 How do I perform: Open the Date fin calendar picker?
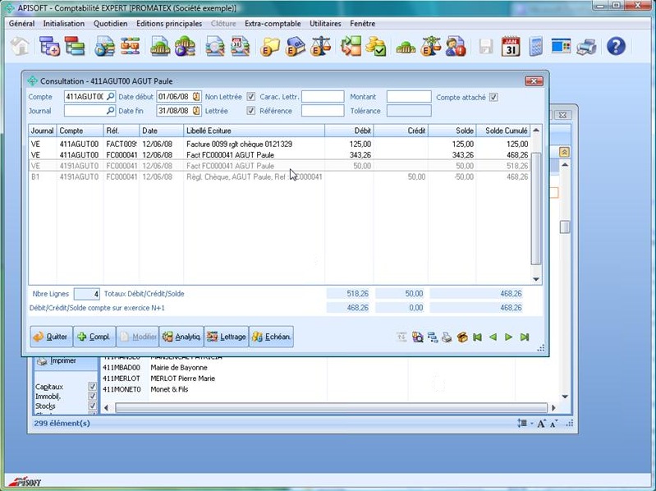pyautogui.click(x=195, y=111)
